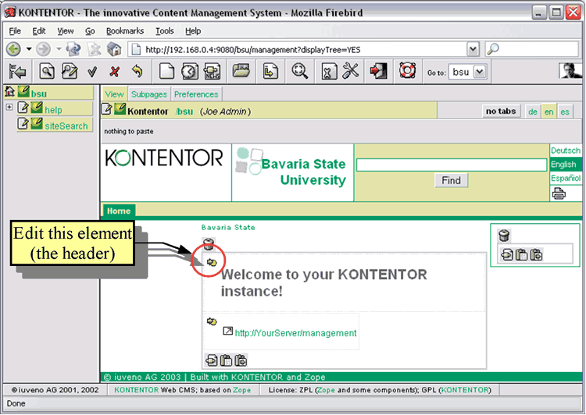Click the open folder toolbar icon
586x415 pixels.
click(x=241, y=72)
